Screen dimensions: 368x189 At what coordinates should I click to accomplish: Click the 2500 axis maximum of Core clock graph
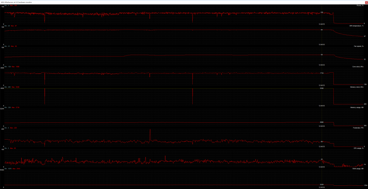2,68
